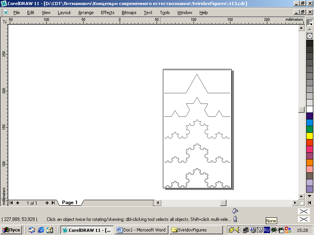314x235 pixels.
Task: Add a page after using right plus icon
Action: [x=47, y=203]
